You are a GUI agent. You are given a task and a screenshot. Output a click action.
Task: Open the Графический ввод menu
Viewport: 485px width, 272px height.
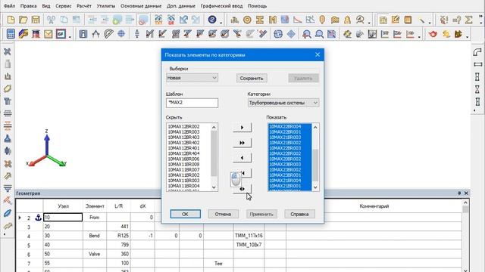[221, 6]
